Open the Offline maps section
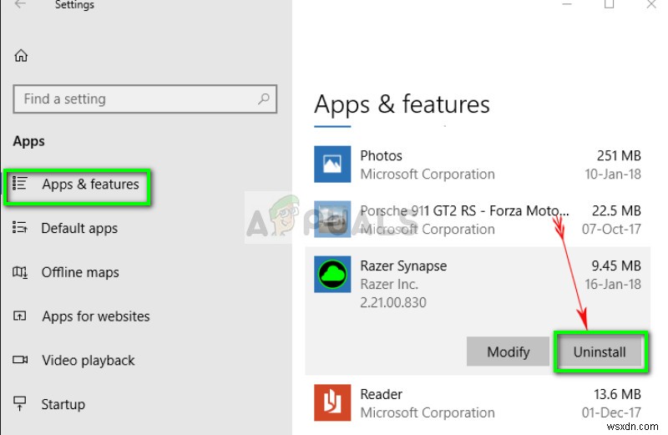This screenshot has height=435, width=668. tap(80, 272)
